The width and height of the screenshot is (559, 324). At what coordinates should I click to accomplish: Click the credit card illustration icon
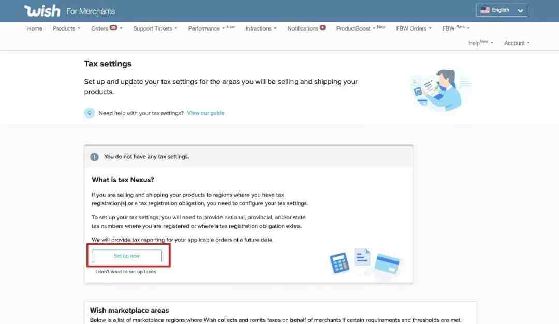pos(387,263)
